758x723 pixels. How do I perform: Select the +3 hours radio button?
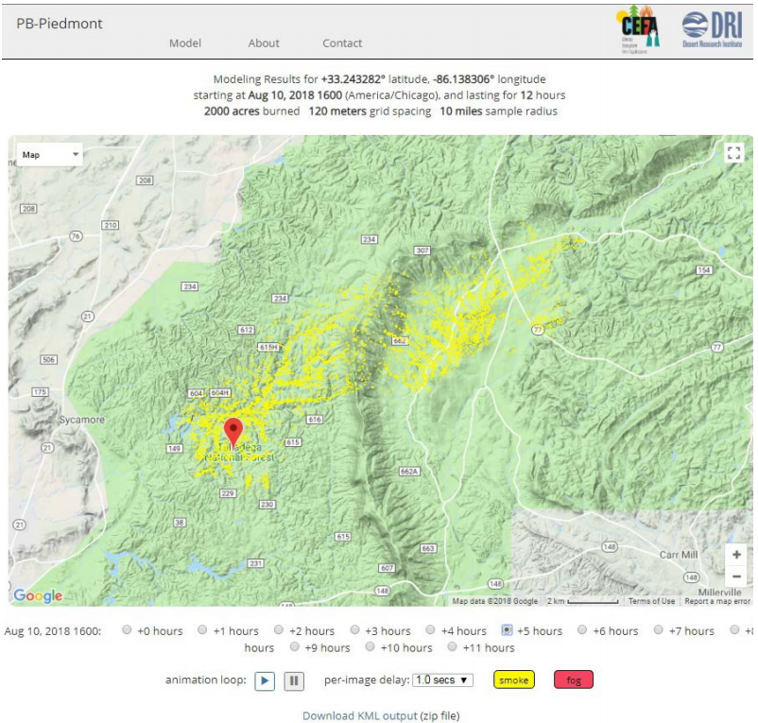(354, 629)
